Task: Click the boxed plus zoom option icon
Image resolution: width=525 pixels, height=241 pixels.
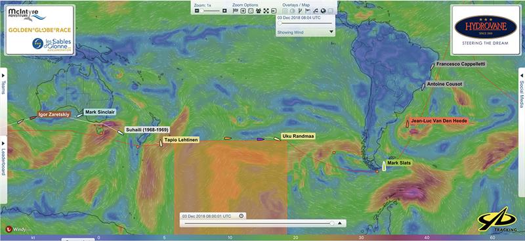Action: click(243, 11)
